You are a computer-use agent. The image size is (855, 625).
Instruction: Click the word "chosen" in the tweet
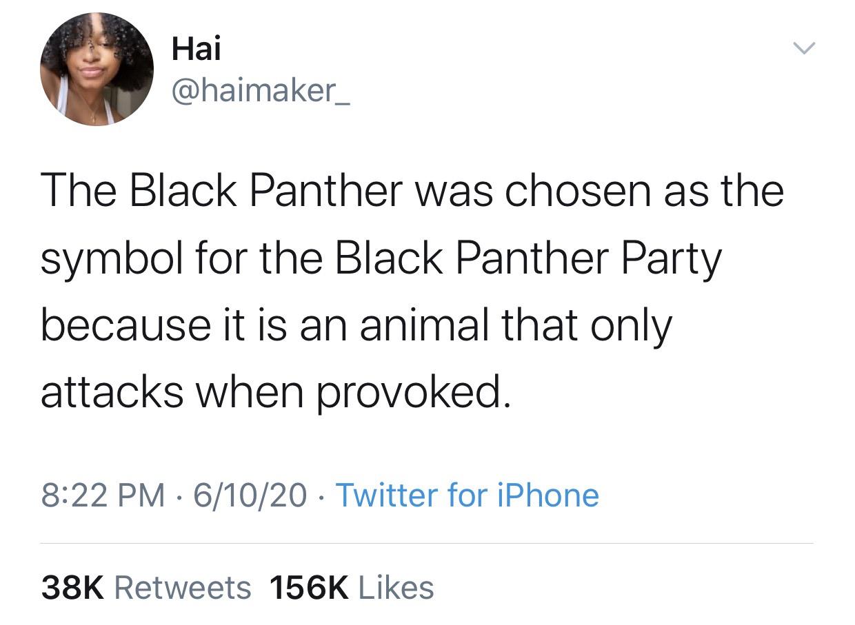coord(578,191)
